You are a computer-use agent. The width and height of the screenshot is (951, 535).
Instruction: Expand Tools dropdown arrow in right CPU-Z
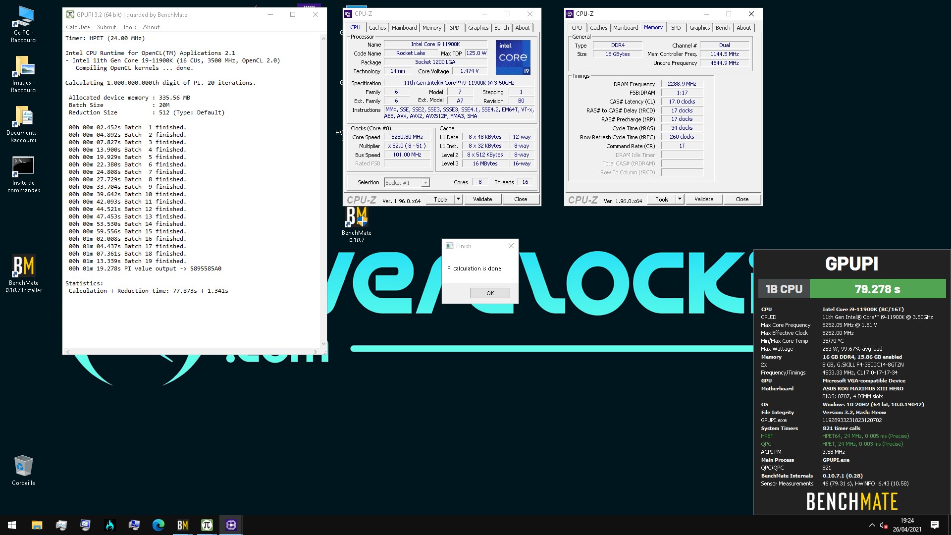tap(680, 199)
